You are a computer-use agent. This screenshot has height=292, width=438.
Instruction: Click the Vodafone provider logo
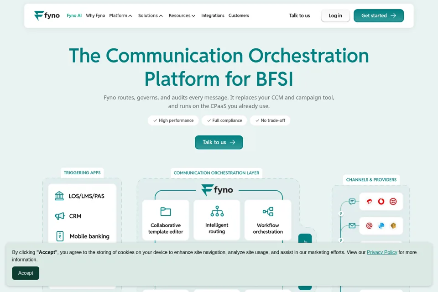pos(381,202)
